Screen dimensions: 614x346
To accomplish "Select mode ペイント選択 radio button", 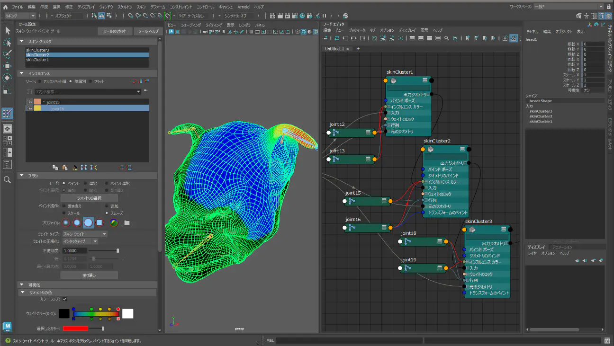I will [106, 183].
